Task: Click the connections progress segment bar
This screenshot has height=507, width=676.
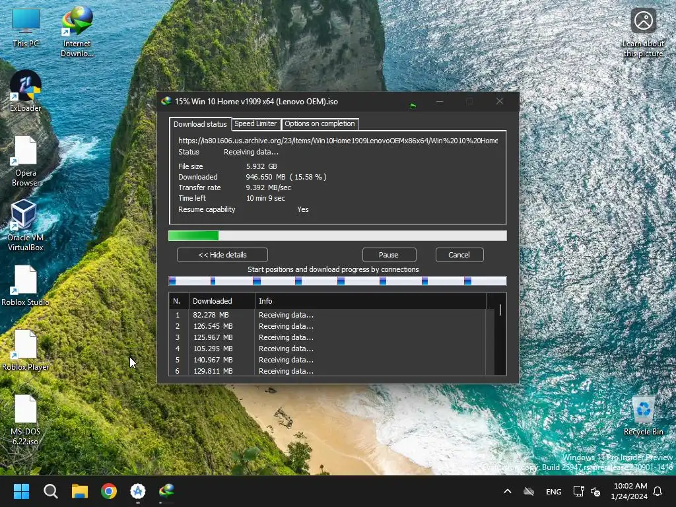Action: (337, 281)
